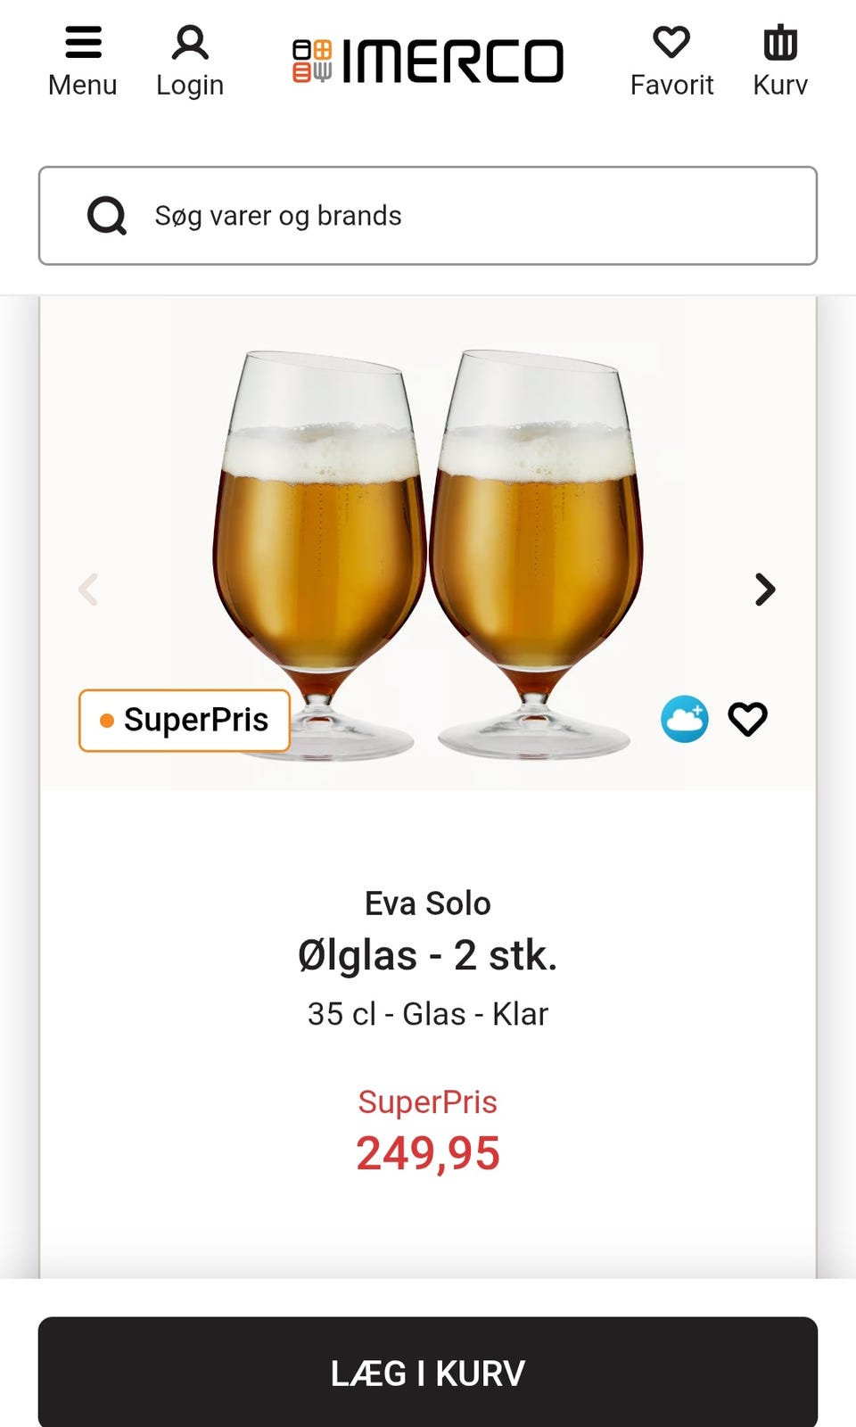Tap the left beer glass in photo
Viewport: 856px width, 1427px height.
click(x=319, y=535)
